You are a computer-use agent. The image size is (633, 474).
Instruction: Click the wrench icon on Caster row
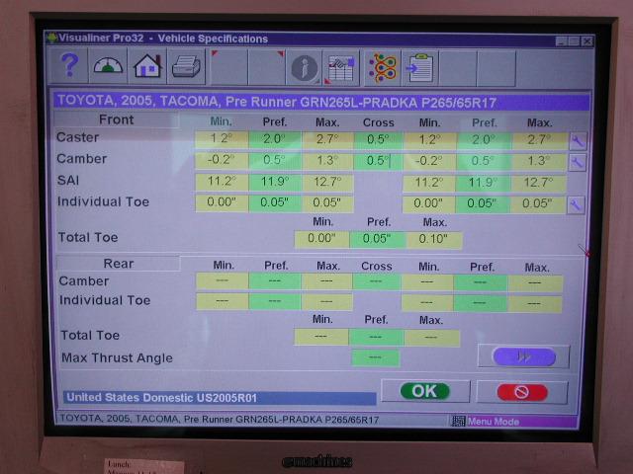click(578, 141)
